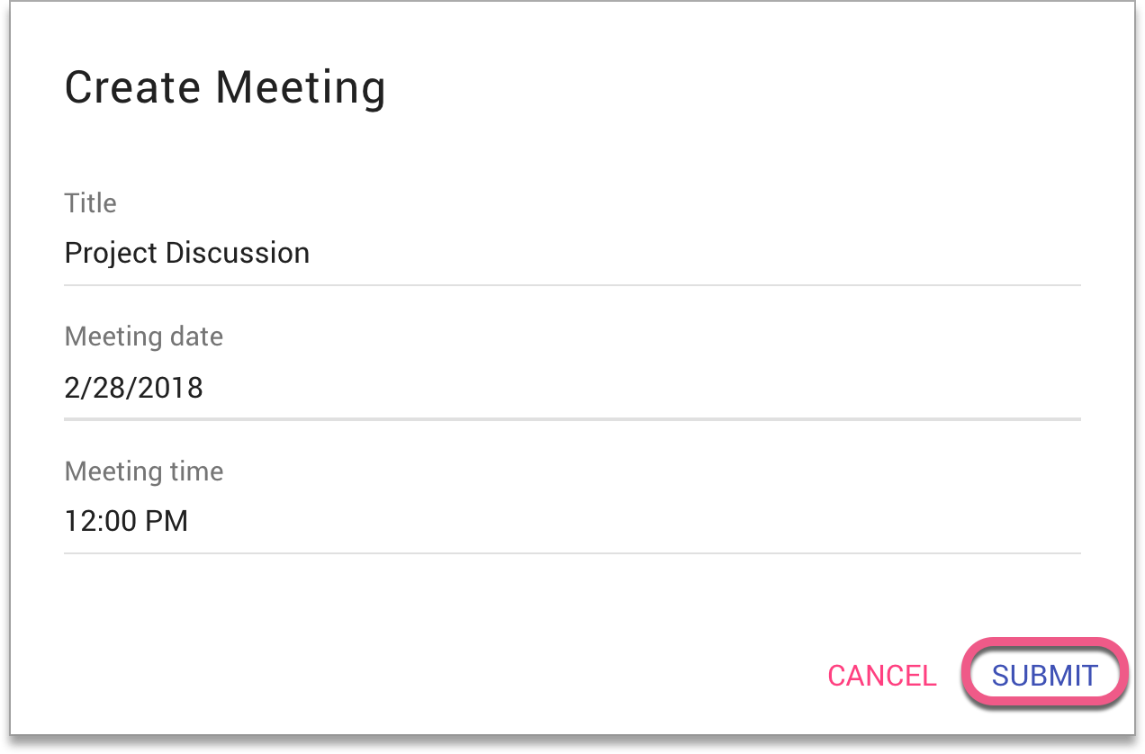This screenshot has width=1145, height=754.
Task: Focus the meeting title to edit it
Action: (x=360, y=253)
